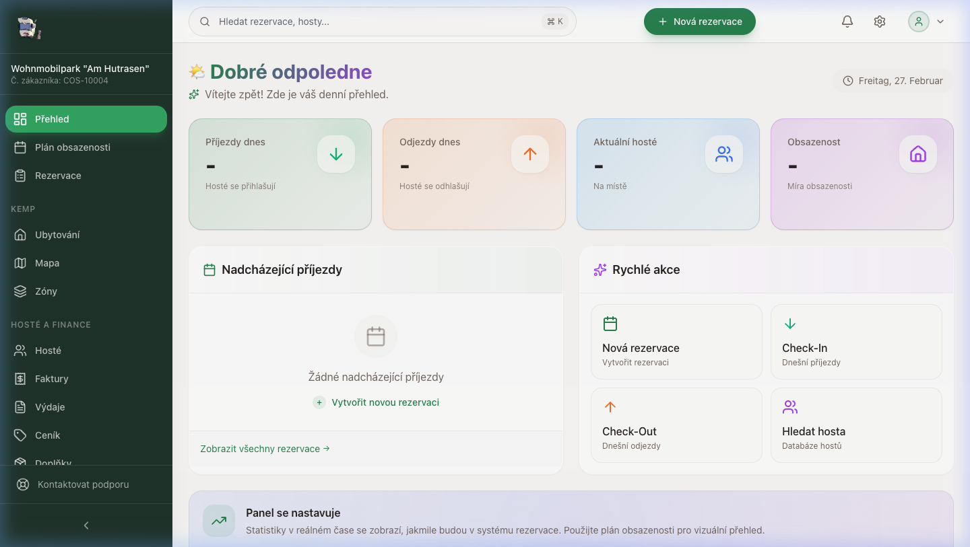
Task: Expand the account menu chevron
Action: pyautogui.click(x=940, y=21)
